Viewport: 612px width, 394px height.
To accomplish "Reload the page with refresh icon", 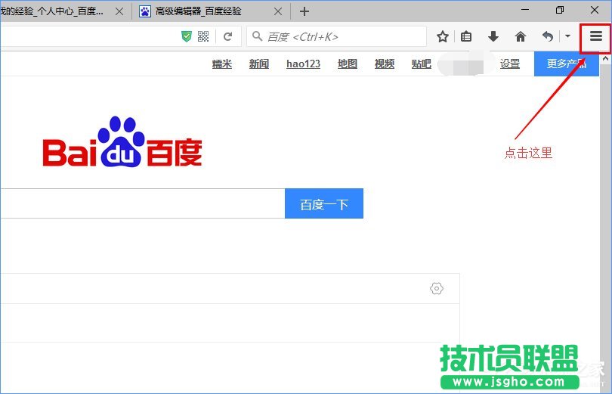I will point(228,37).
